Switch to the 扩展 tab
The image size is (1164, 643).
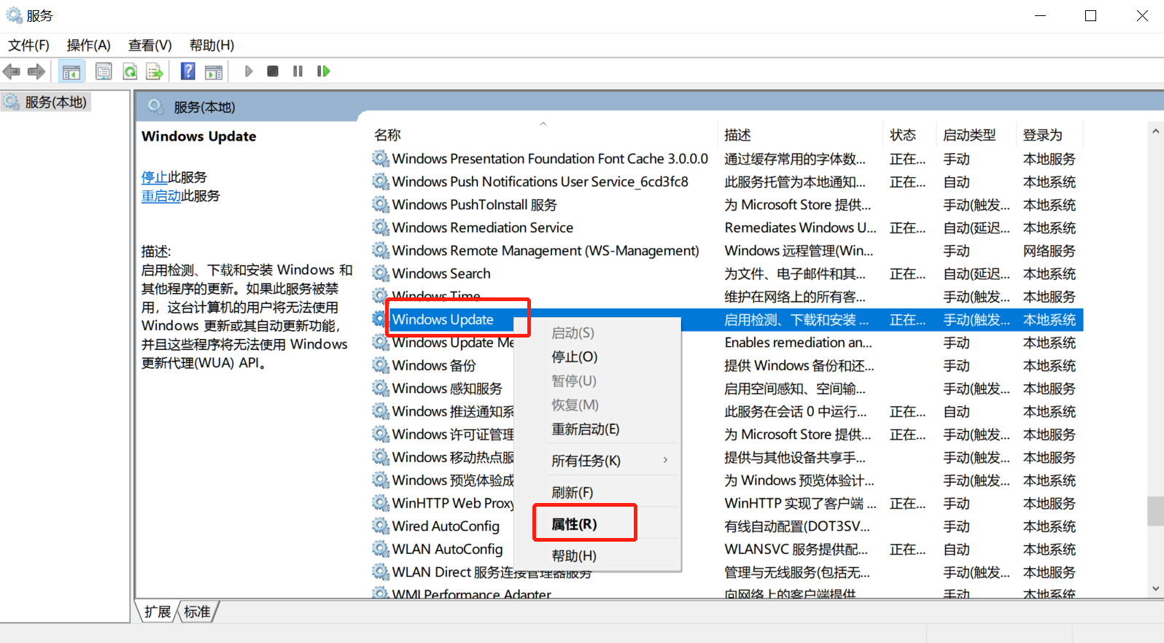click(158, 612)
